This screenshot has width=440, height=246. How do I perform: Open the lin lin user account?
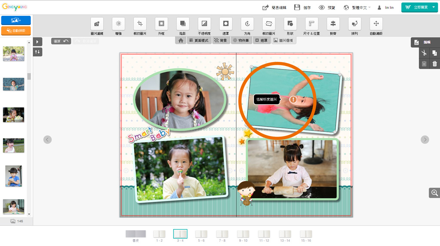click(x=385, y=8)
